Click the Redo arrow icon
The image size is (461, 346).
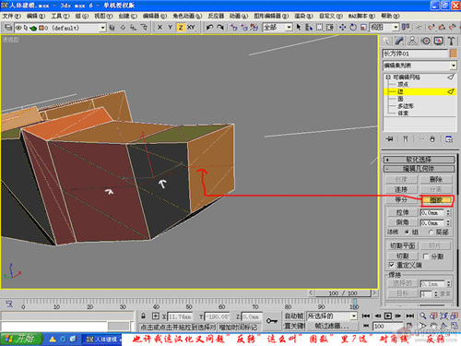(220, 28)
